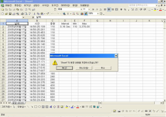Toggle the Drawing toolbar button
The image size is (166, 117).
[x=86, y=14]
